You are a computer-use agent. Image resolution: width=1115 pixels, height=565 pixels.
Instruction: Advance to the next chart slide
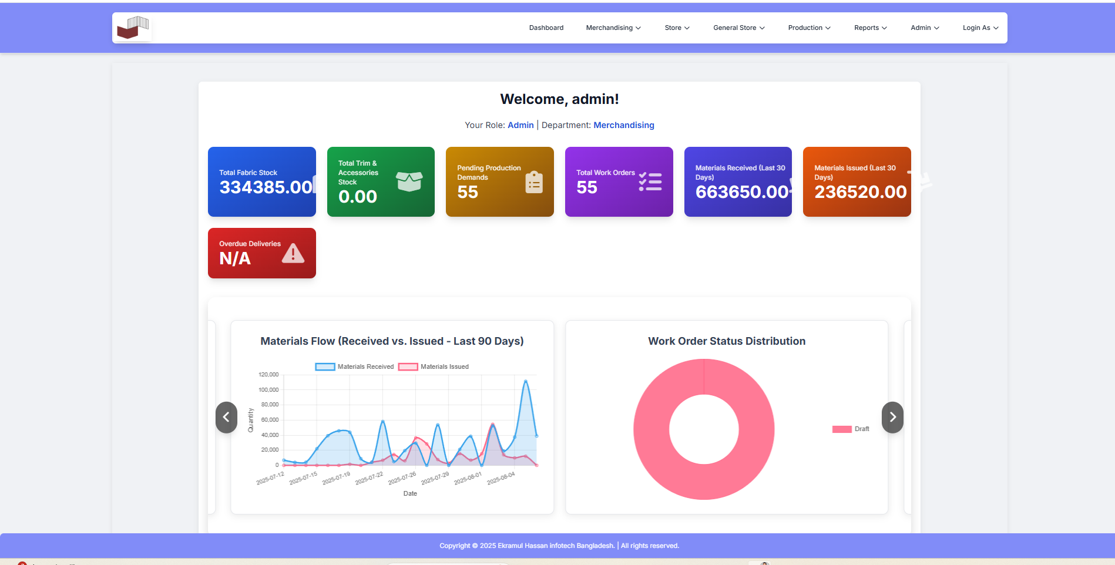[892, 417]
